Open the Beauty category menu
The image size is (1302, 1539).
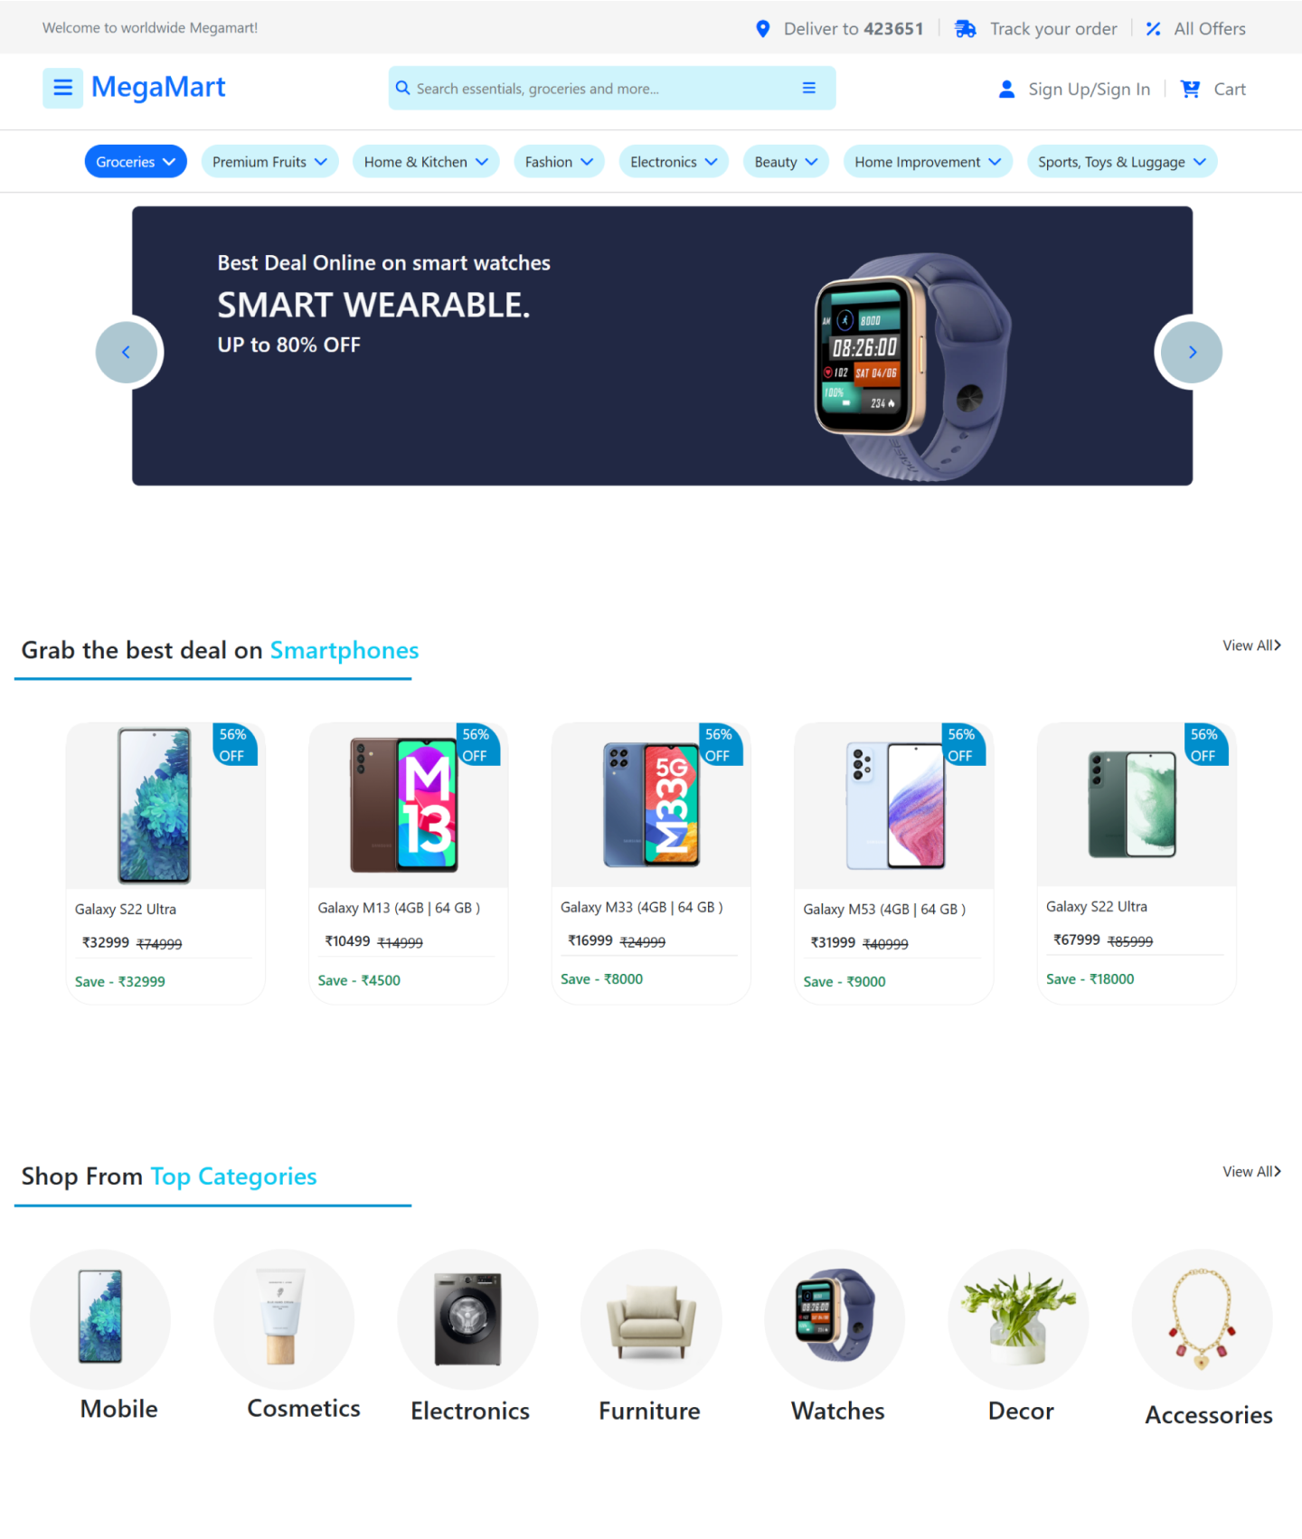click(786, 162)
